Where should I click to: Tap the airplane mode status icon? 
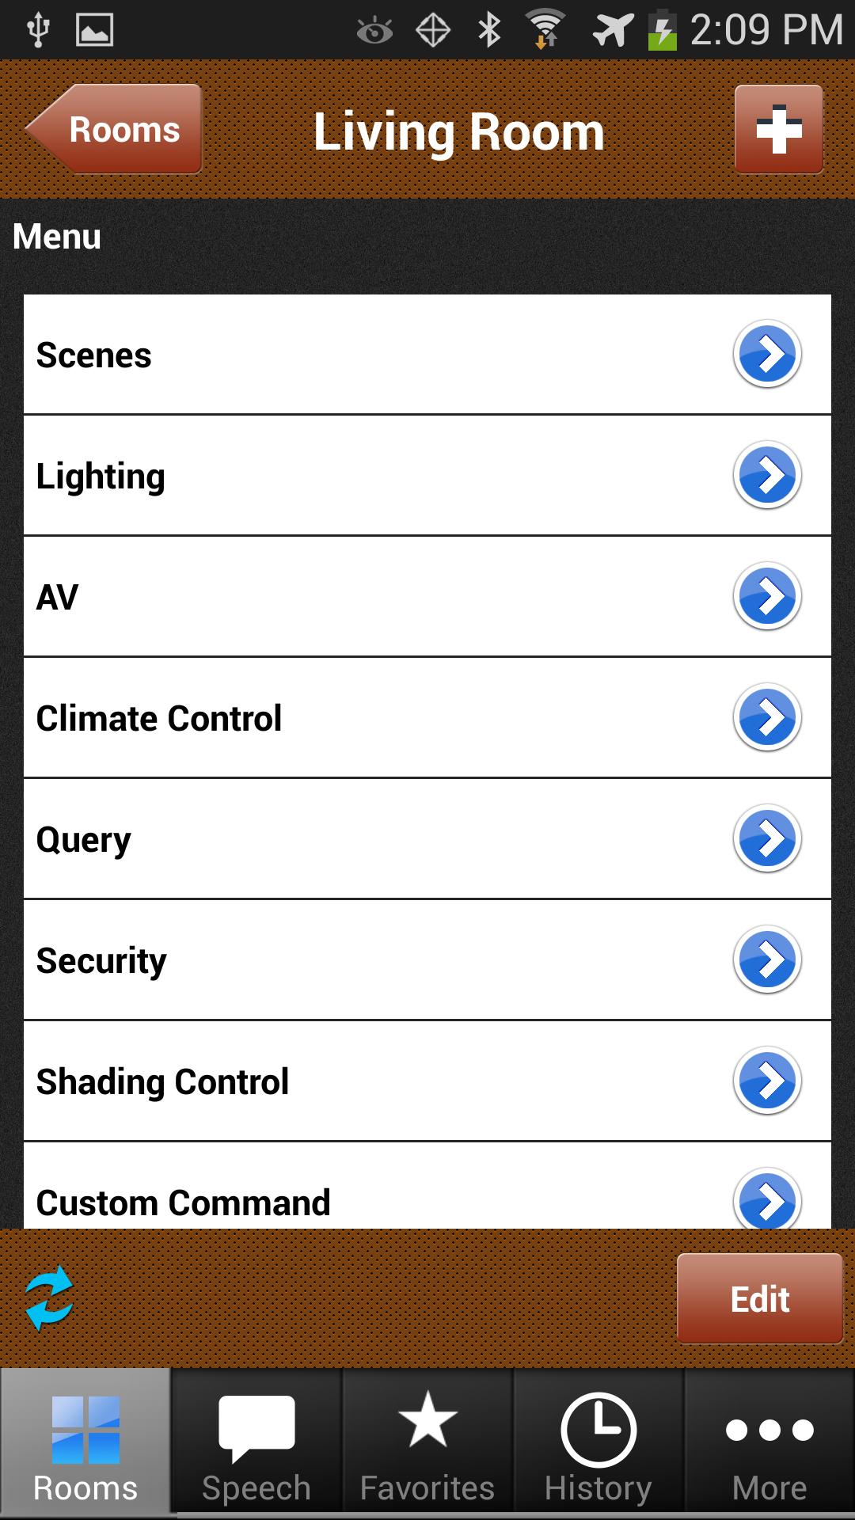(612, 30)
